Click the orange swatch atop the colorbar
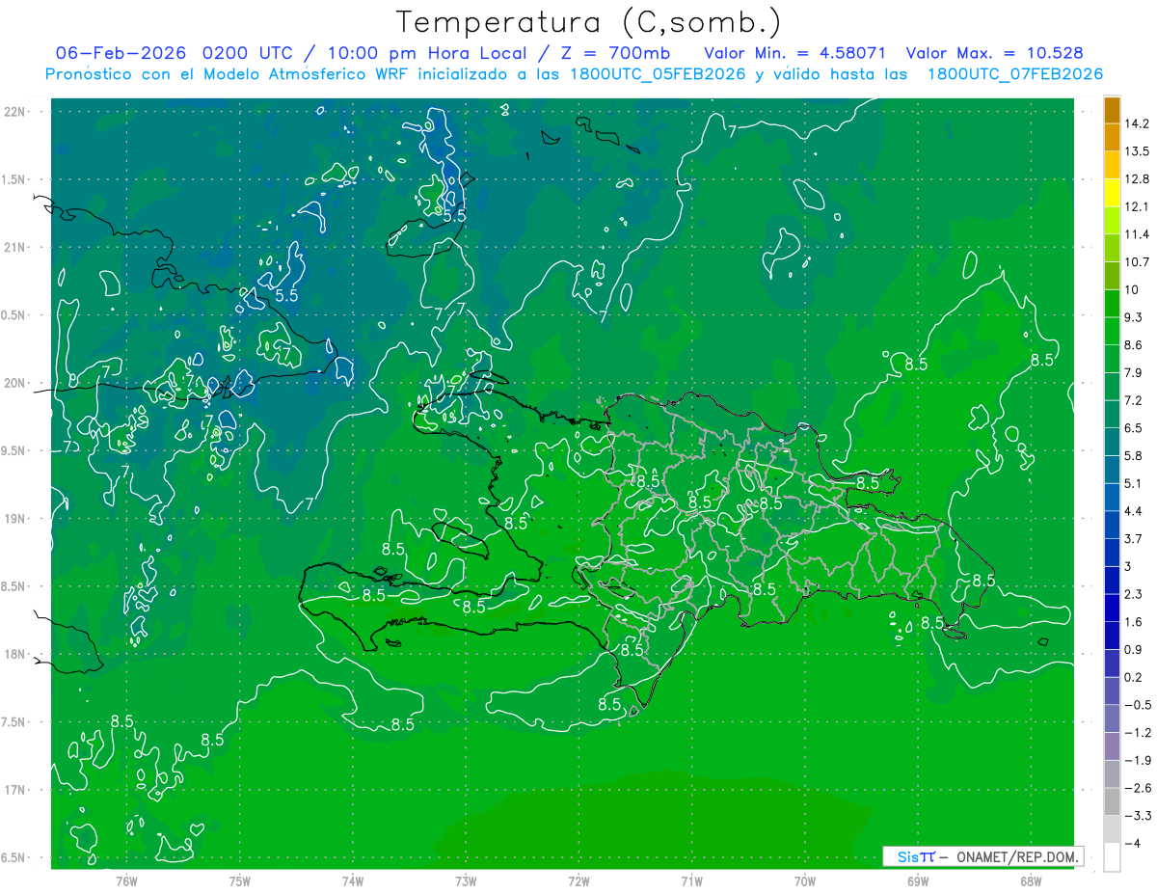The image size is (1157, 894). pyautogui.click(x=1112, y=110)
